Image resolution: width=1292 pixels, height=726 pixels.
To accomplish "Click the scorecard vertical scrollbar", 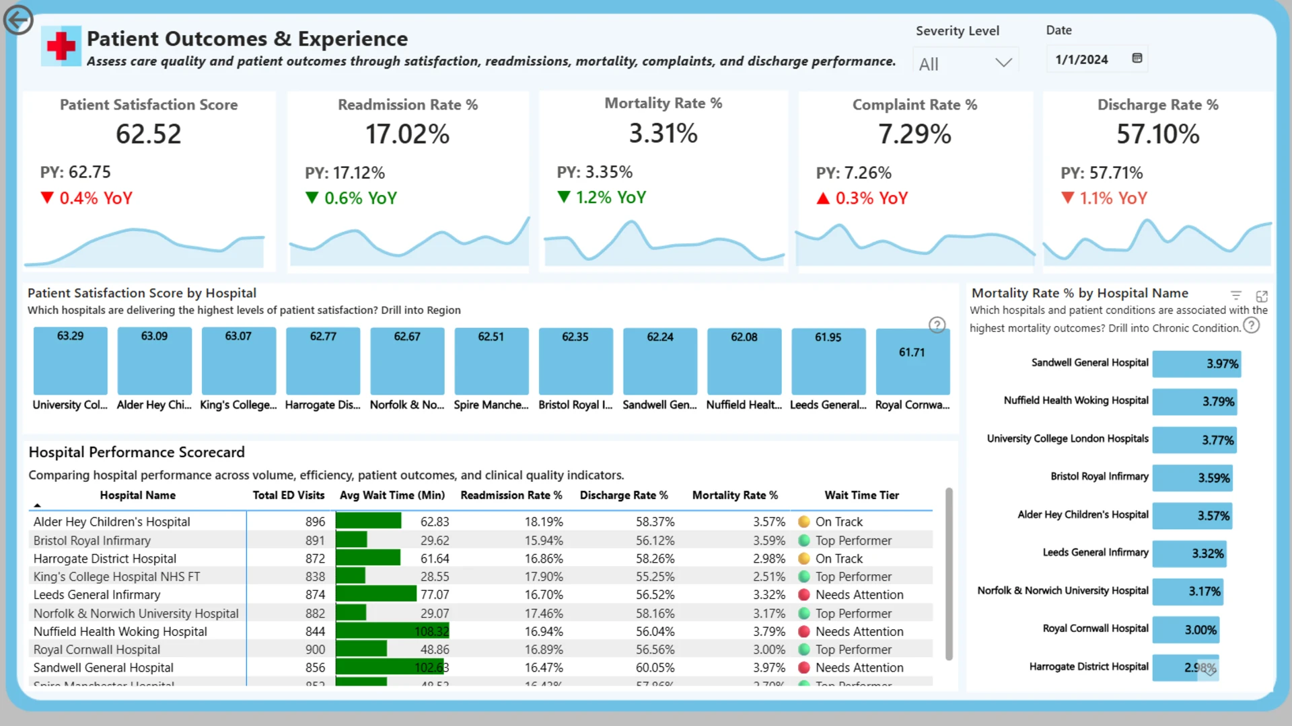I will tap(949, 574).
